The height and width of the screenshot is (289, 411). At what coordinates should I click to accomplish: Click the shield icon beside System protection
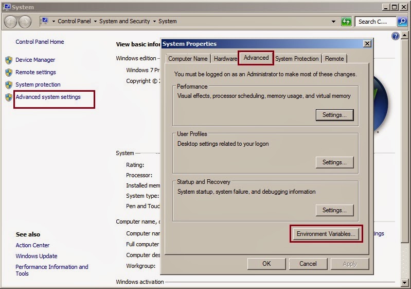point(9,85)
